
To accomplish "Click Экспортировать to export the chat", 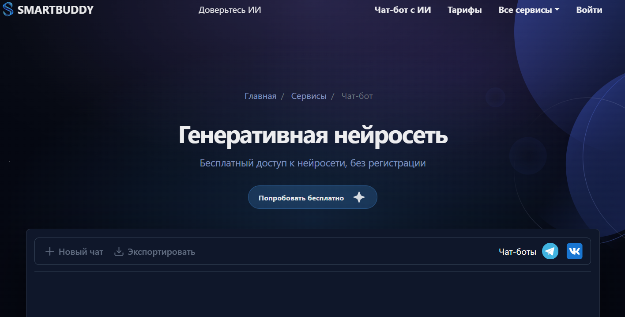I will (x=154, y=252).
